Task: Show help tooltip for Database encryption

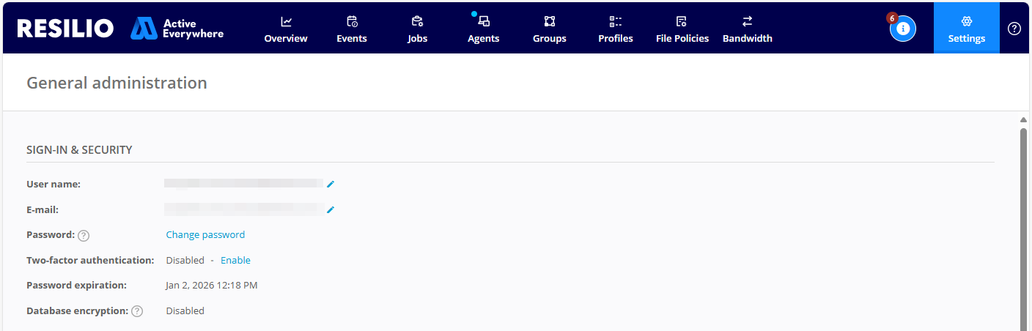Action: coord(137,311)
